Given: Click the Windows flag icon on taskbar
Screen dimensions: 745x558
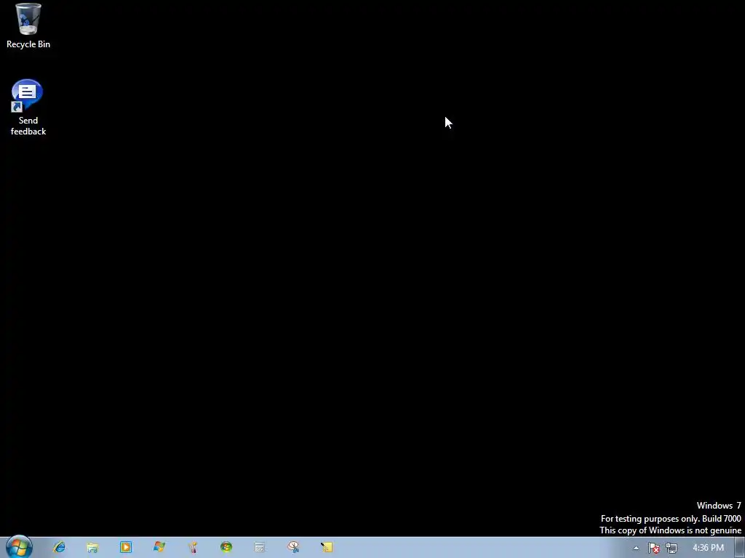Looking at the screenshot, I should [x=159, y=547].
